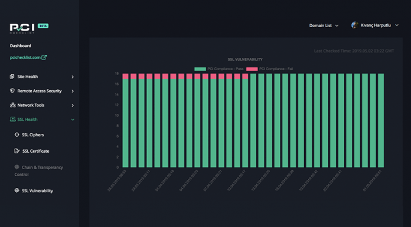
Task: Select Chain & Transparency Control item
Action: click(x=38, y=171)
